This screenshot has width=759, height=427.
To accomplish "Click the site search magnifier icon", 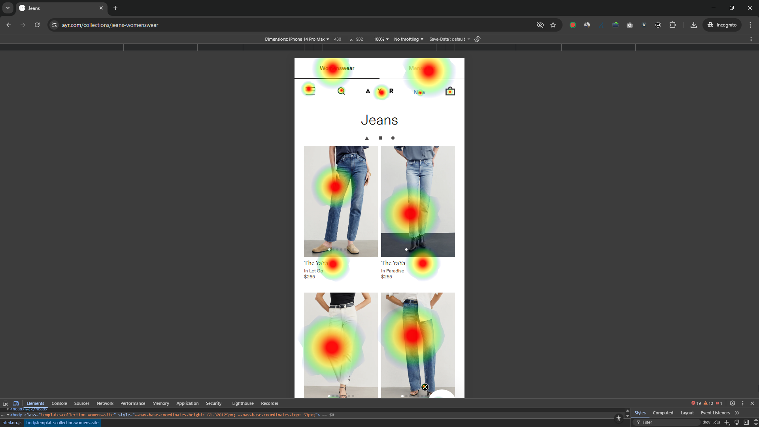I will click(x=341, y=91).
